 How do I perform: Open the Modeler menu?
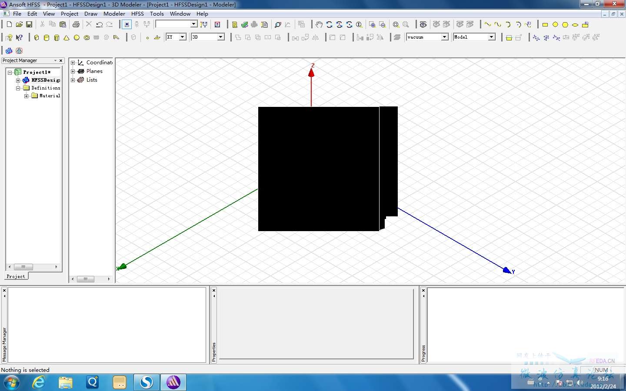(114, 14)
